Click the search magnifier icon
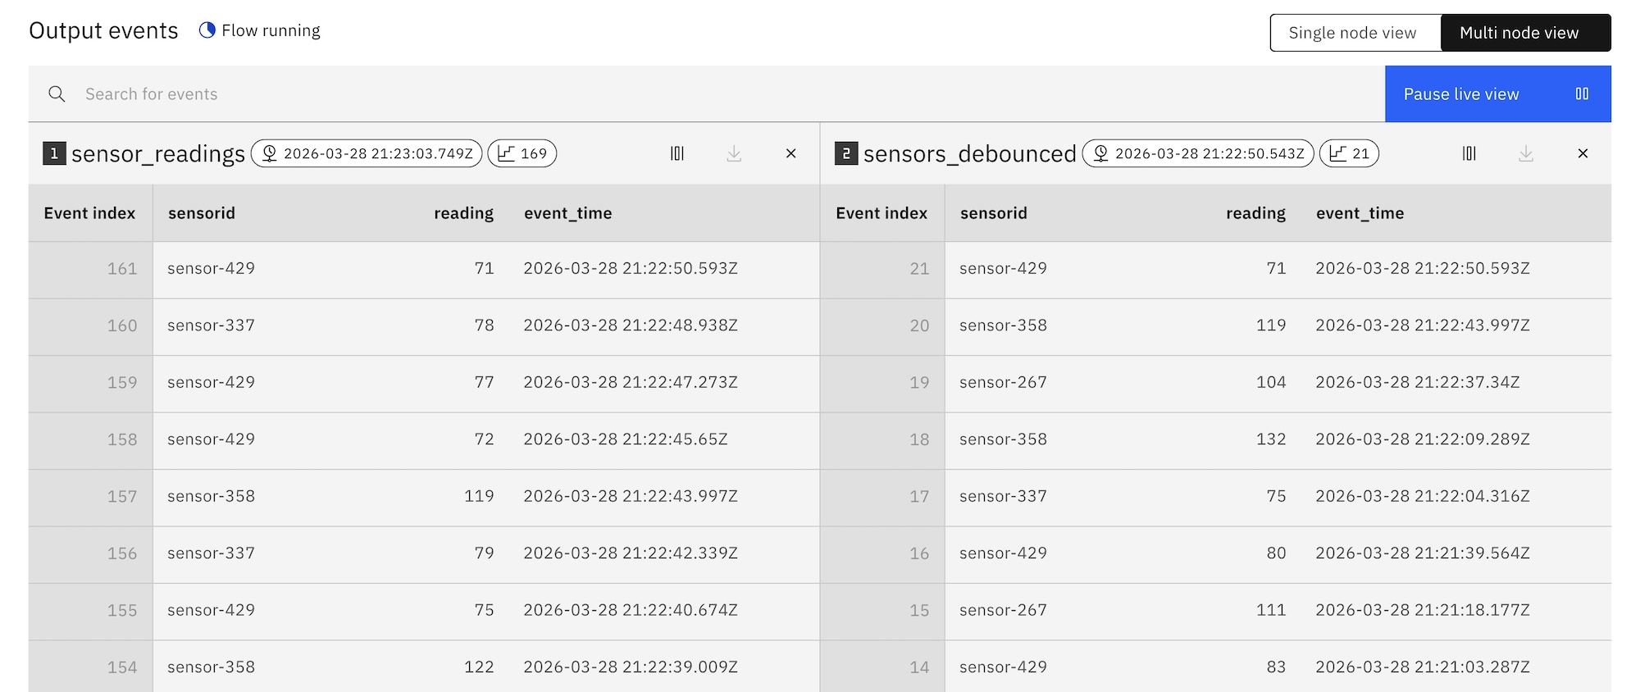 point(57,94)
